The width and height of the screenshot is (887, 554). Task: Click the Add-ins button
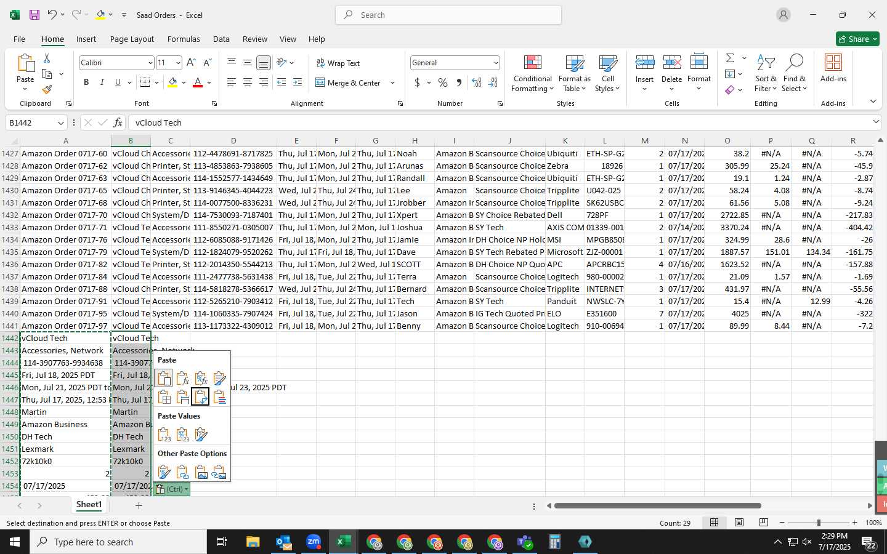click(833, 69)
